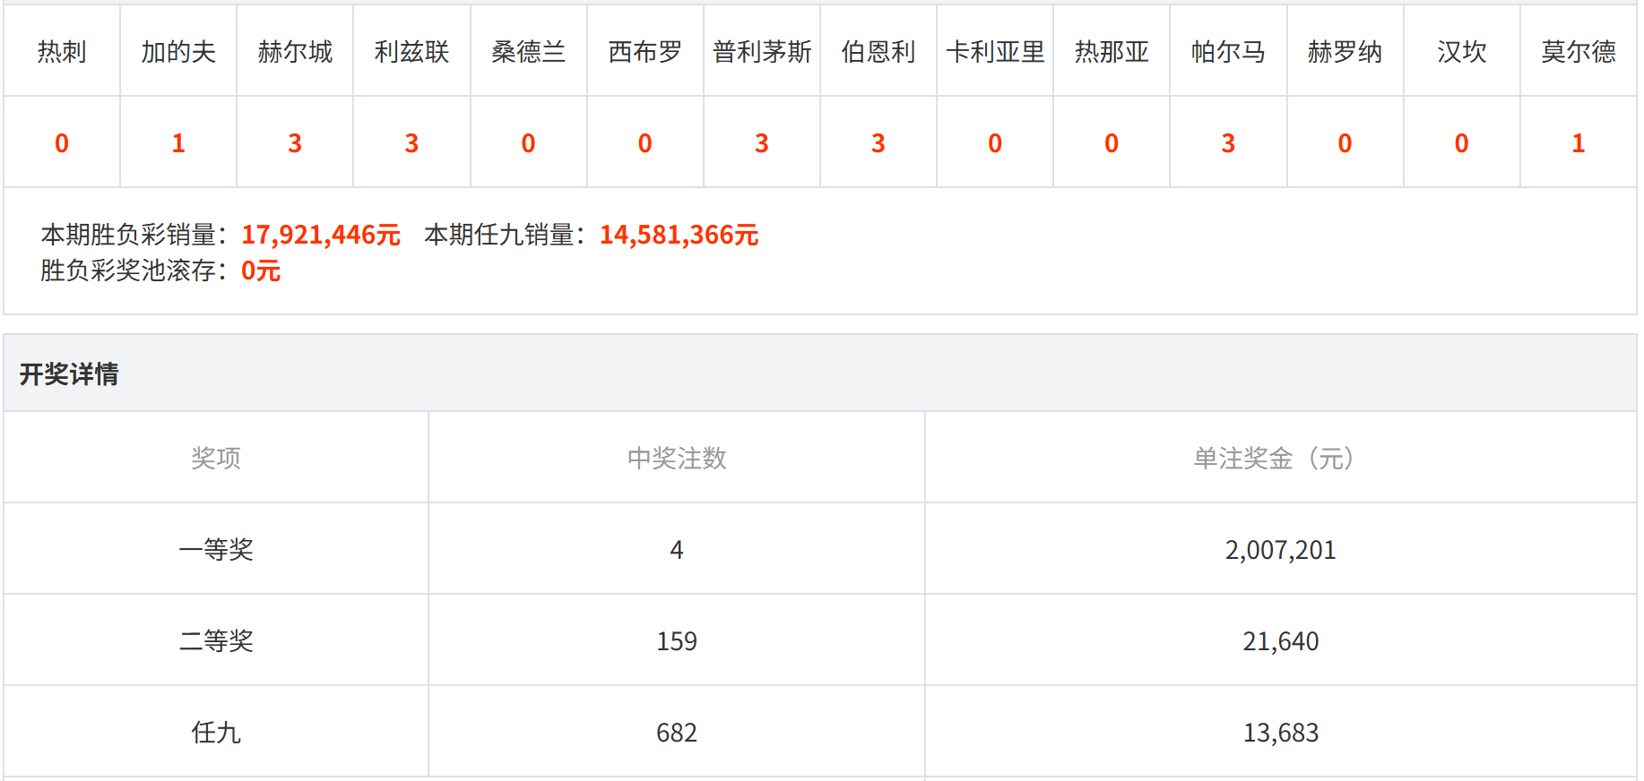Viewport: 1644px width, 781px height.
Task: Click the prize amount 2,007,201
Action: pos(1280,550)
